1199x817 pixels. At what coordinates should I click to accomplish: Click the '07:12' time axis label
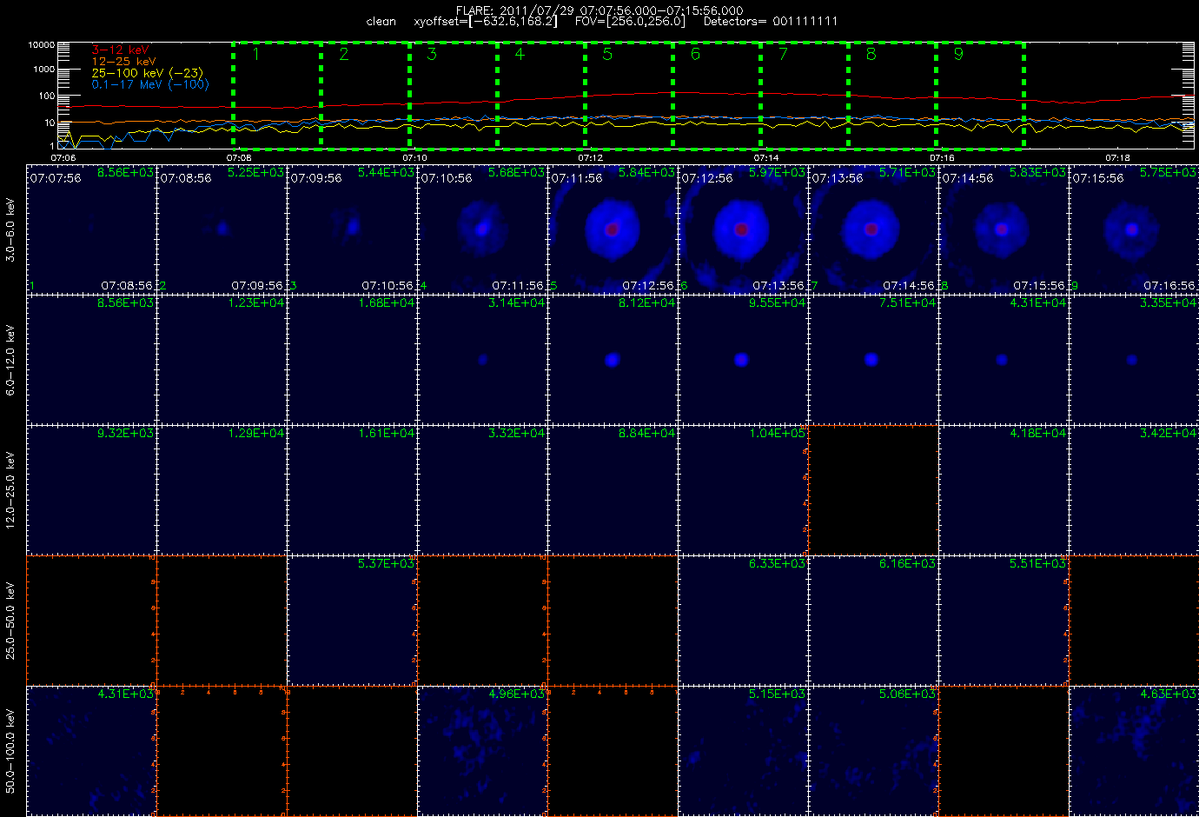[590, 158]
